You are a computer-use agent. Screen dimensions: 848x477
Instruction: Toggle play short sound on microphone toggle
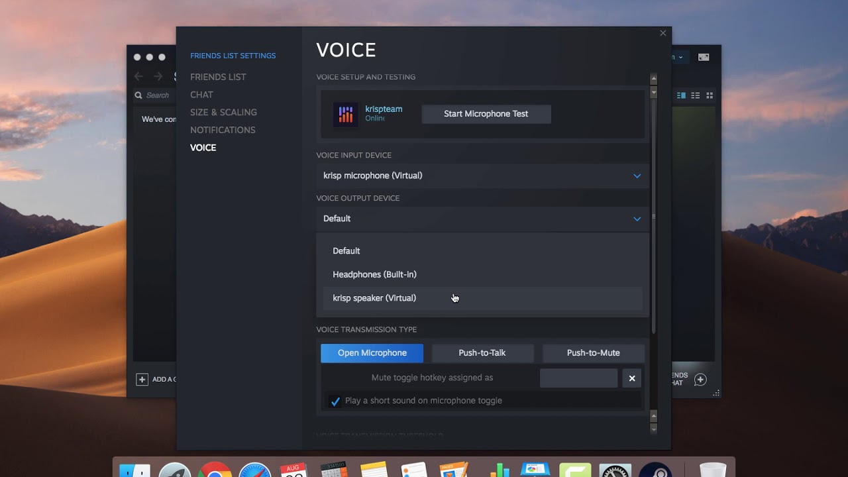tap(335, 401)
